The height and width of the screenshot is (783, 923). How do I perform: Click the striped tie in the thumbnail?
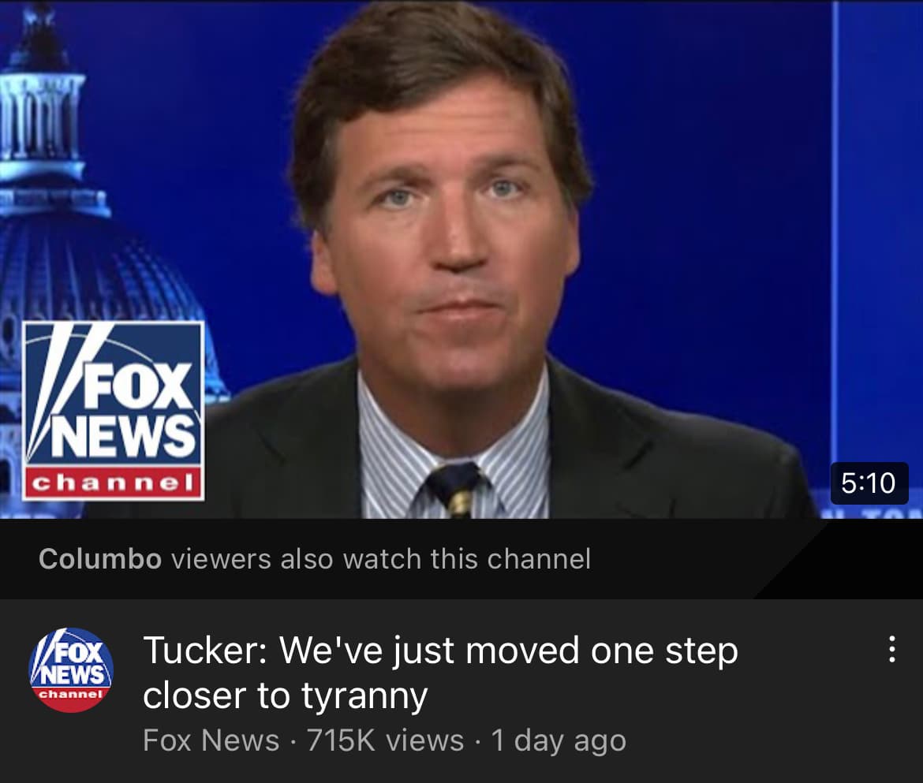[457, 489]
